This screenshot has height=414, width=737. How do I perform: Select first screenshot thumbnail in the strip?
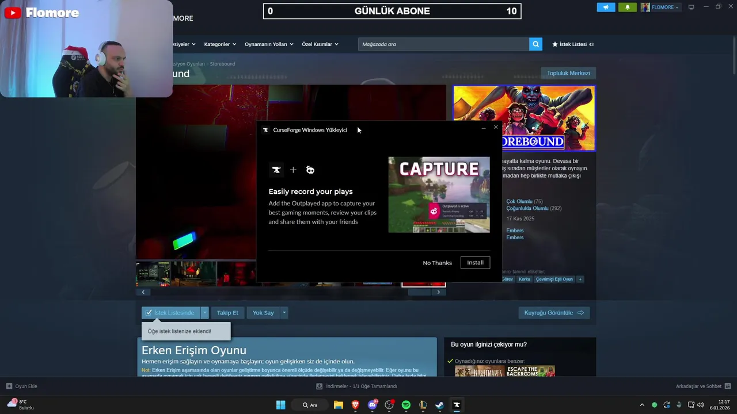pyautogui.click(x=153, y=274)
